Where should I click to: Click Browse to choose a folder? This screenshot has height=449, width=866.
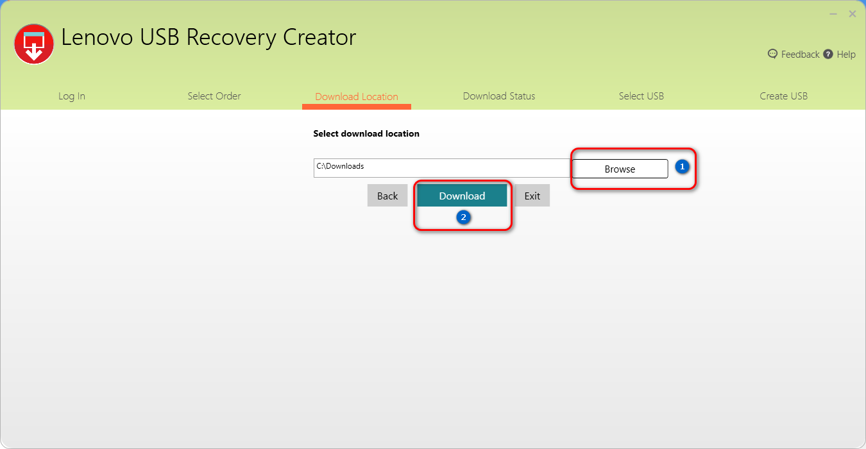pyautogui.click(x=620, y=169)
